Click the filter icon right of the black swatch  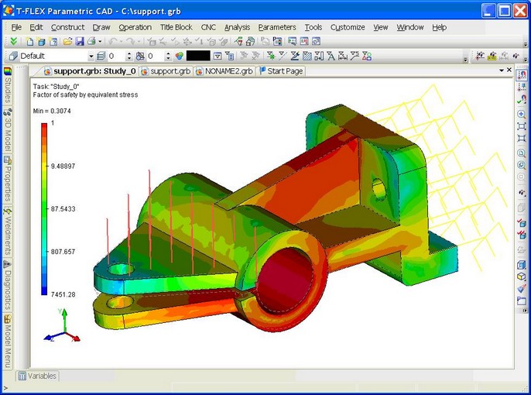pyautogui.click(x=218, y=56)
